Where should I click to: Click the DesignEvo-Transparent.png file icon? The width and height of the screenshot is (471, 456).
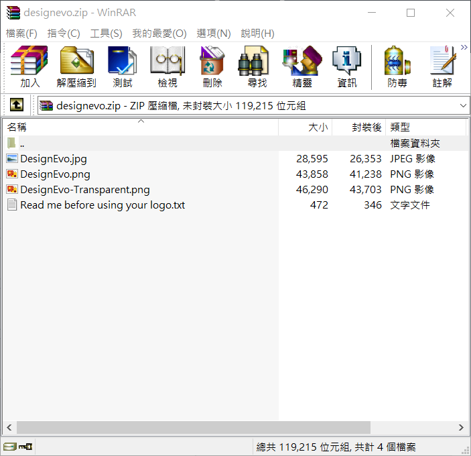coord(12,189)
